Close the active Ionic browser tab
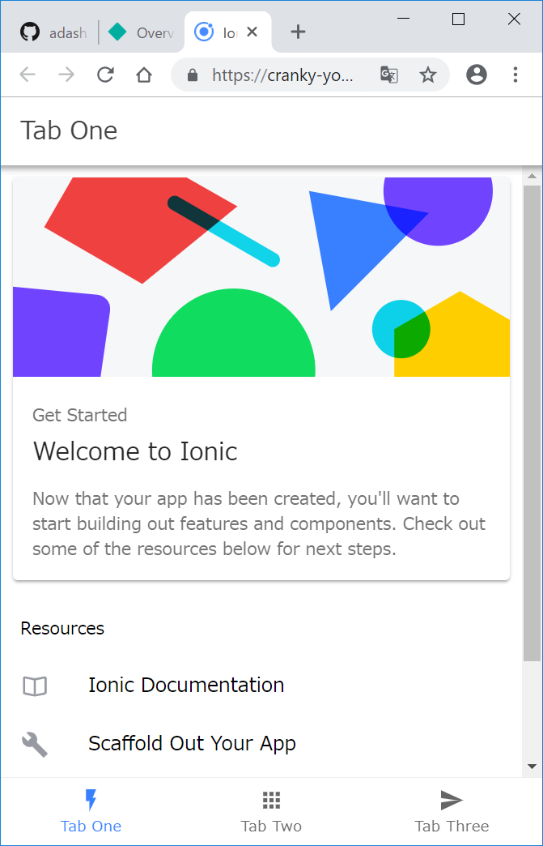Screen dimensions: 543x846 (252, 32)
